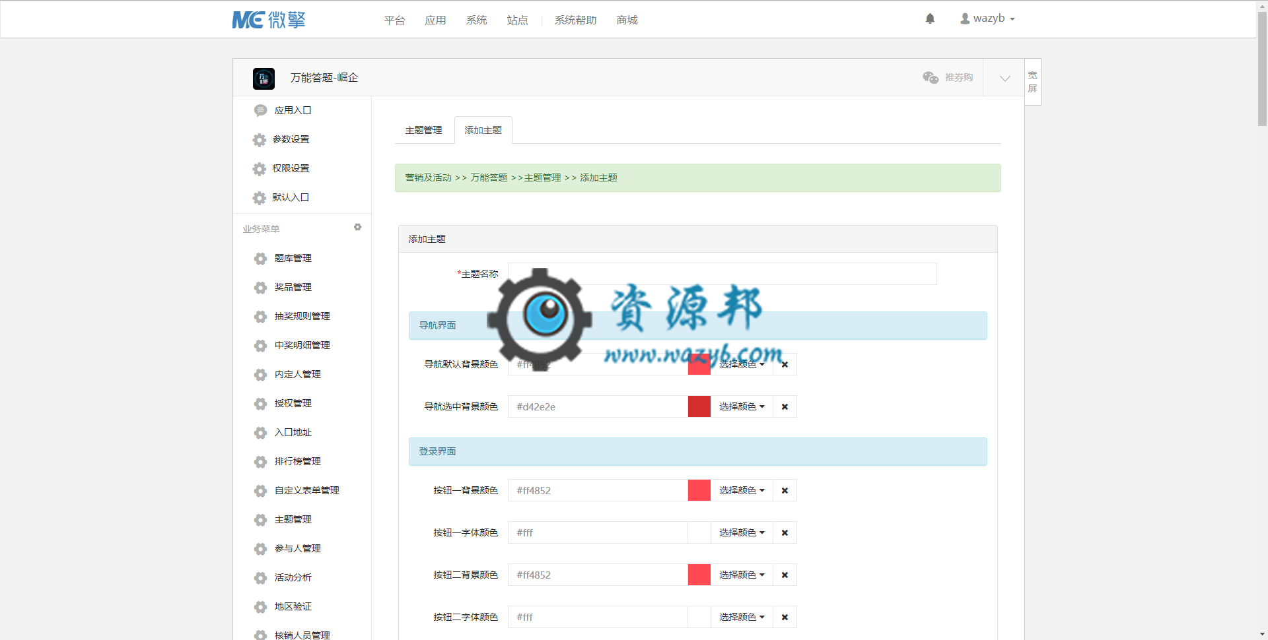Screen dimensions: 1268x640
Task: Open the 站点 menu
Action: (x=517, y=20)
